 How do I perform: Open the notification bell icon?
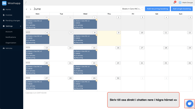[x=174, y=3]
